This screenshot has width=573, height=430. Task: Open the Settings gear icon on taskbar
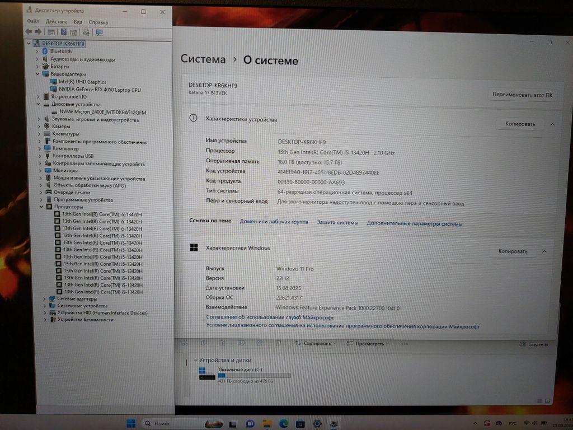pyautogui.click(x=317, y=423)
